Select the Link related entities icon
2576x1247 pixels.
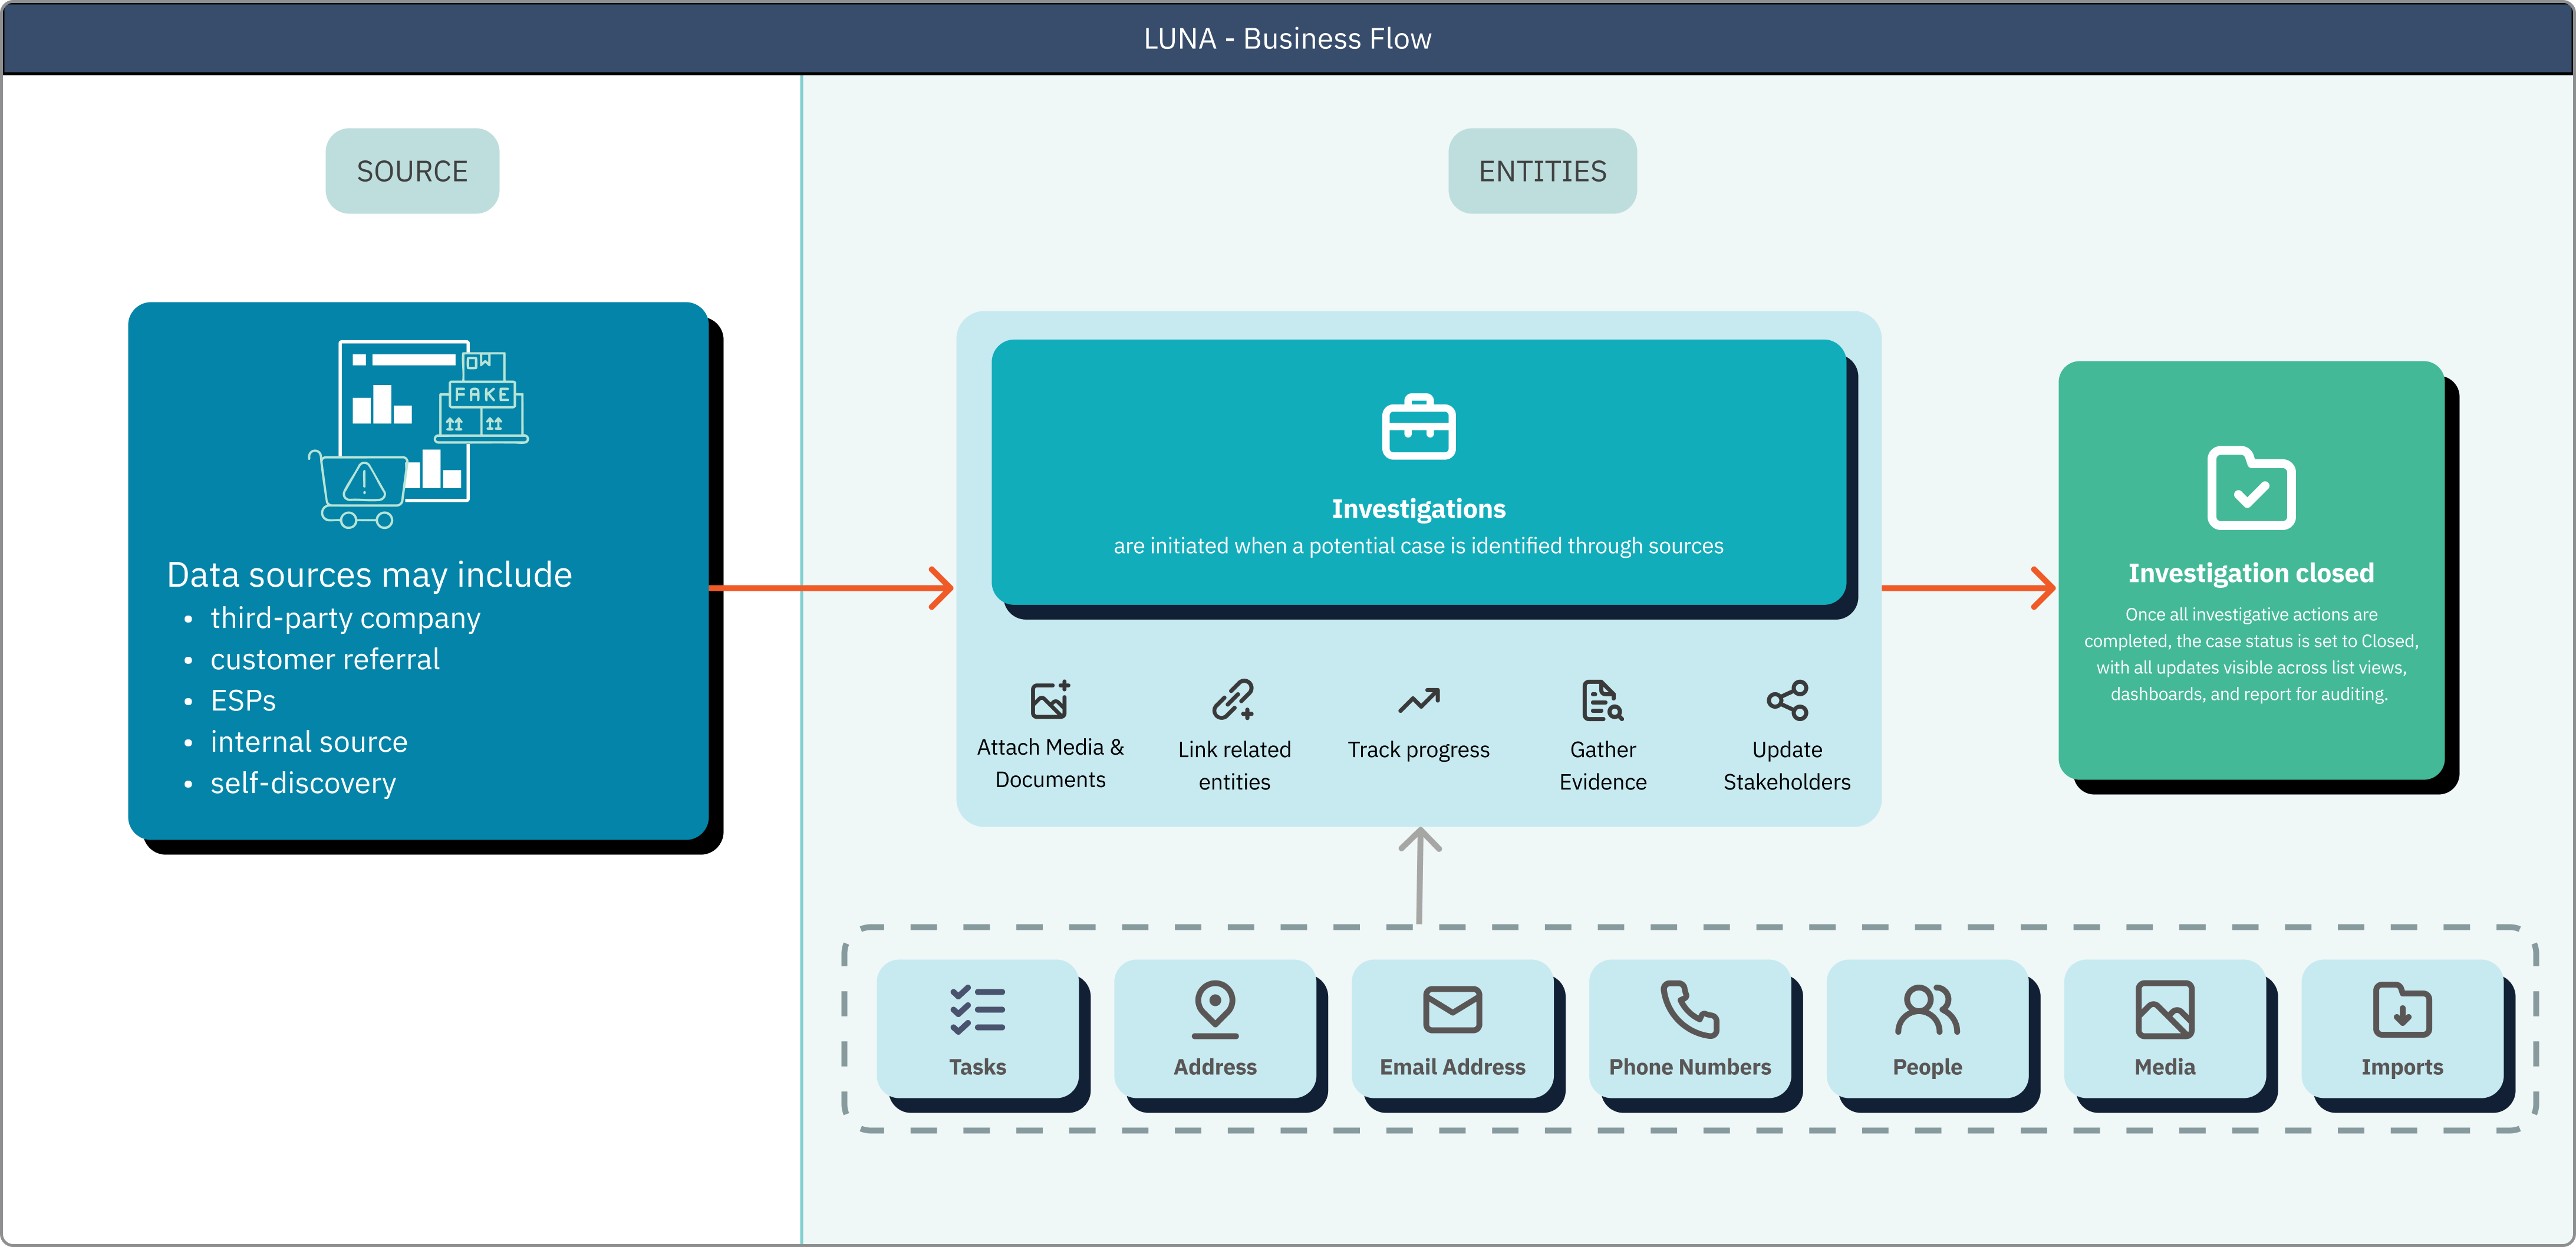pyautogui.click(x=1233, y=700)
